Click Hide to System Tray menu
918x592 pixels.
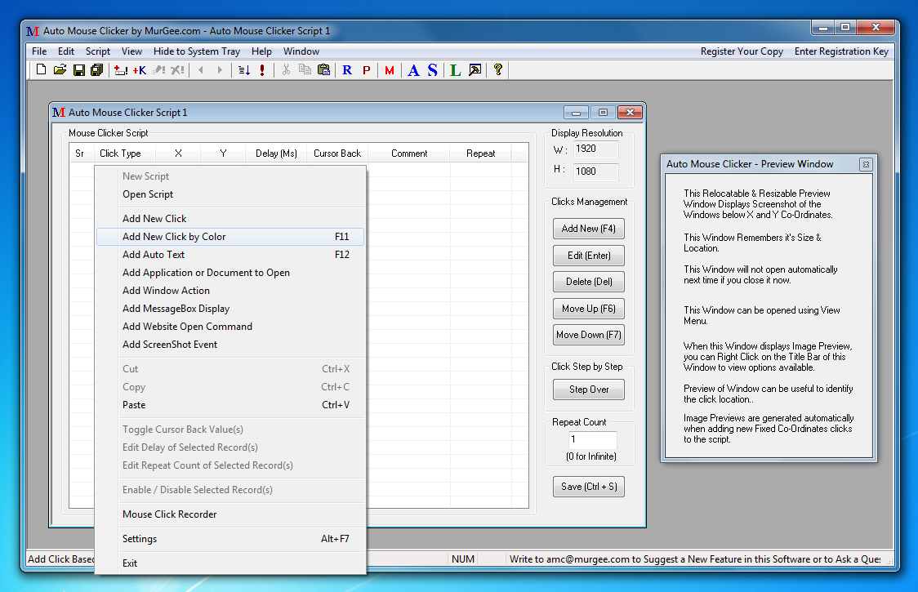pyautogui.click(x=197, y=51)
